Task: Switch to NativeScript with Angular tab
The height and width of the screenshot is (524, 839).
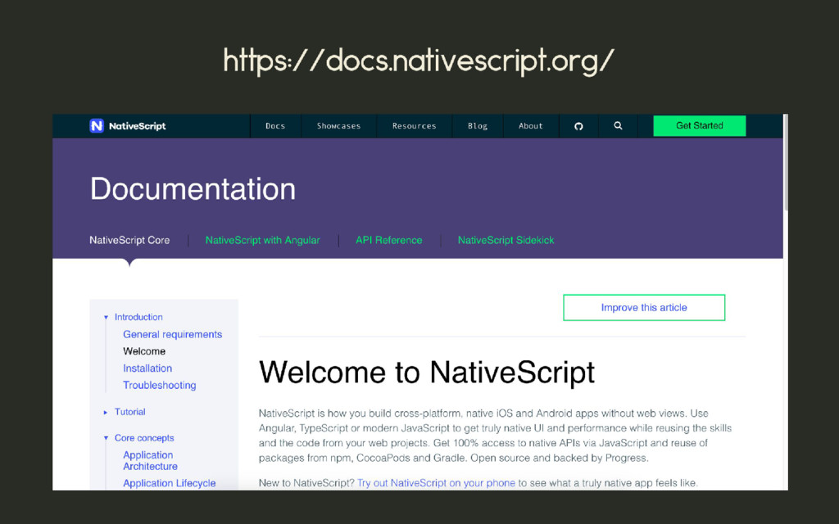Action: click(263, 240)
